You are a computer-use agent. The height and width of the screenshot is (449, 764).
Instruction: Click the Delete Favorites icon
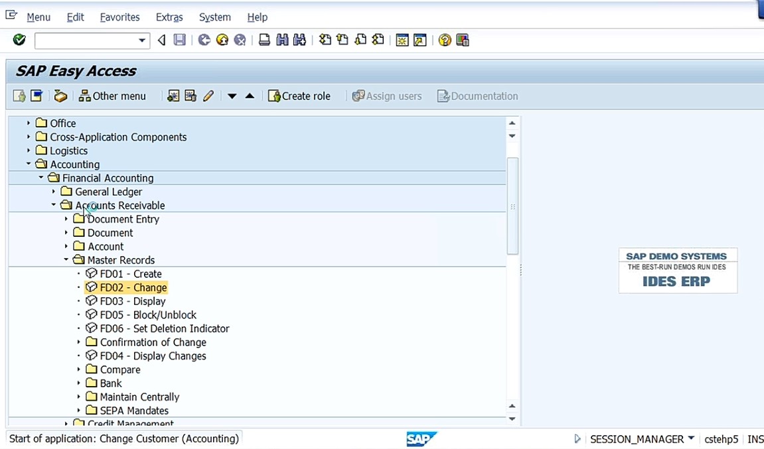point(191,96)
